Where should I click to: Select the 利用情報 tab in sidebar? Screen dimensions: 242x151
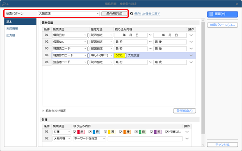(12, 29)
